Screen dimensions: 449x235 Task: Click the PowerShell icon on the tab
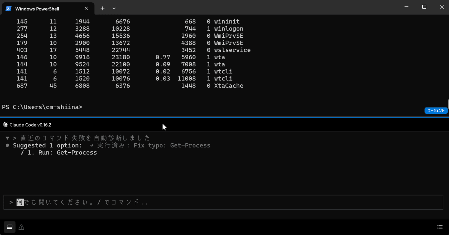[x=9, y=9]
